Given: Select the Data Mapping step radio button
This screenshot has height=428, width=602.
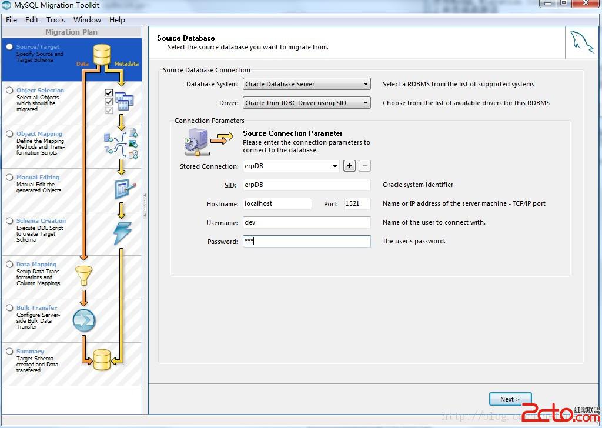Looking at the screenshot, I should pyautogui.click(x=9, y=264).
